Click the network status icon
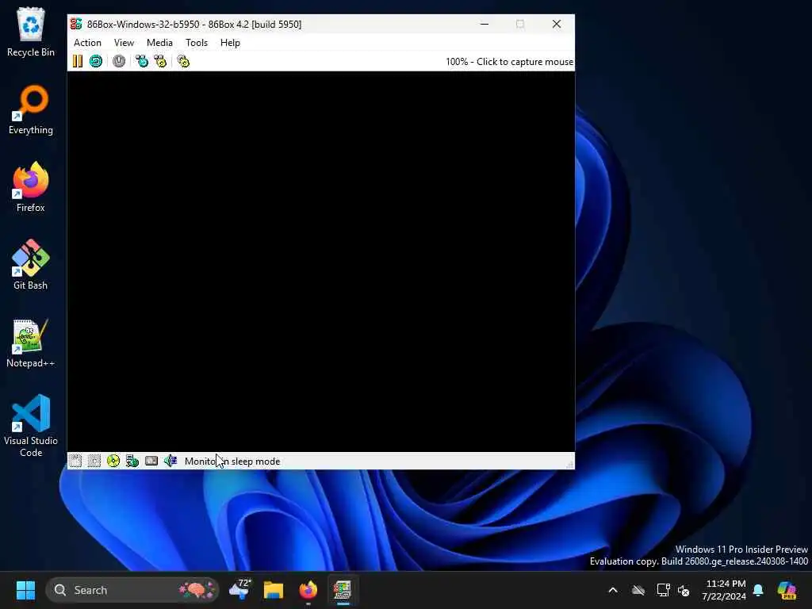The height and width of the screenshot is (609, 812). point(132,461)
